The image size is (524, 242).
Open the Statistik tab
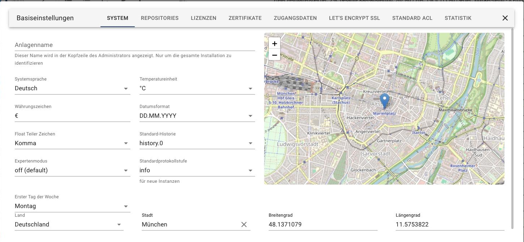tap(458, 18)
